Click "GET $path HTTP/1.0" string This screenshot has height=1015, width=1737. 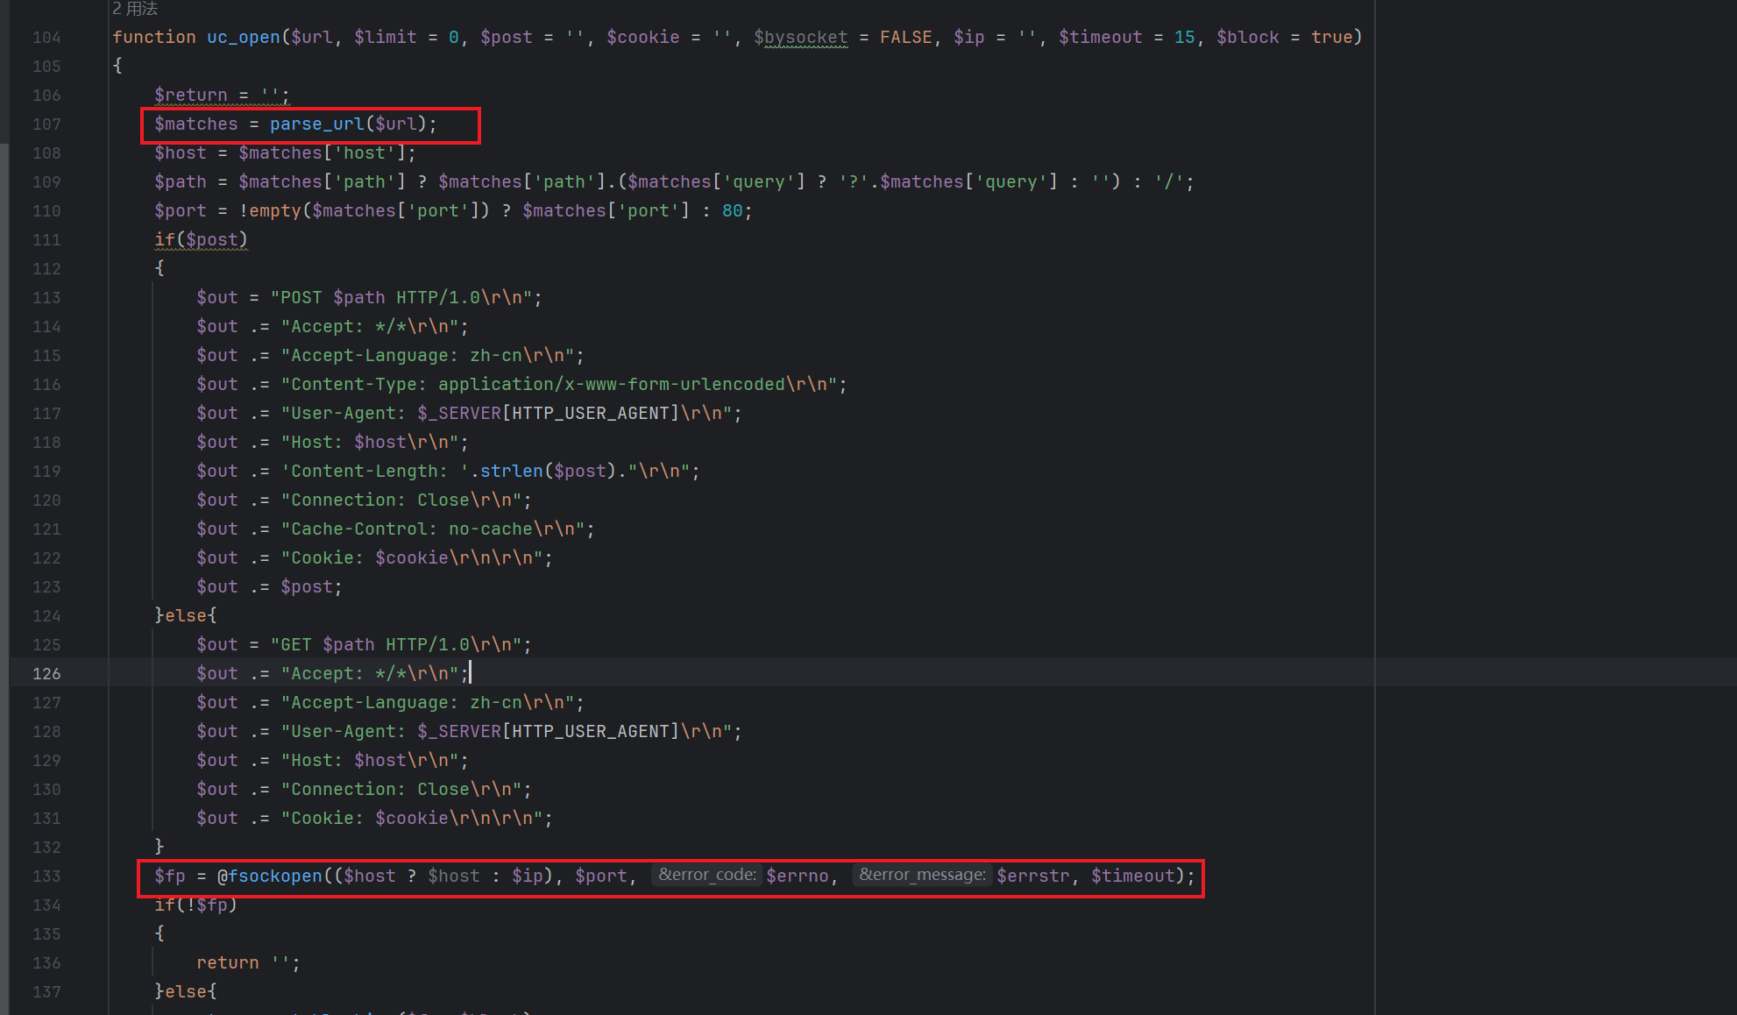[x=396, y=644]
